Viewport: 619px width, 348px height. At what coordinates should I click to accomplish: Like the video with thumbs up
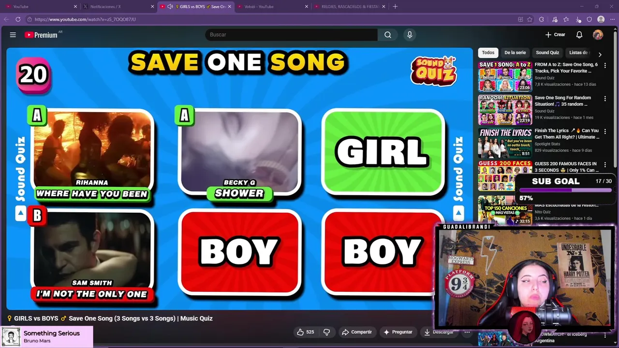pos(300,332)
